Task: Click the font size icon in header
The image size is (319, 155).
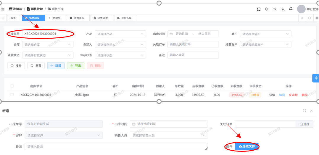Action: pos(275,9)
